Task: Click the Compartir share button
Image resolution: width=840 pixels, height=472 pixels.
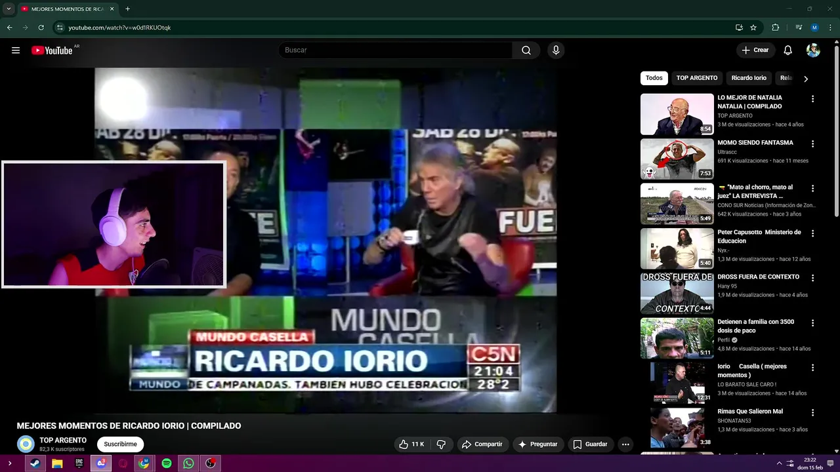Action: coord(482,444)
